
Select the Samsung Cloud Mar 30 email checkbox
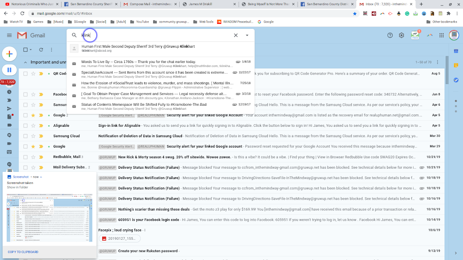point(25,136)
